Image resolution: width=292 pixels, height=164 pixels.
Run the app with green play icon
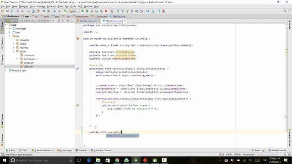(x=83, y=11)
